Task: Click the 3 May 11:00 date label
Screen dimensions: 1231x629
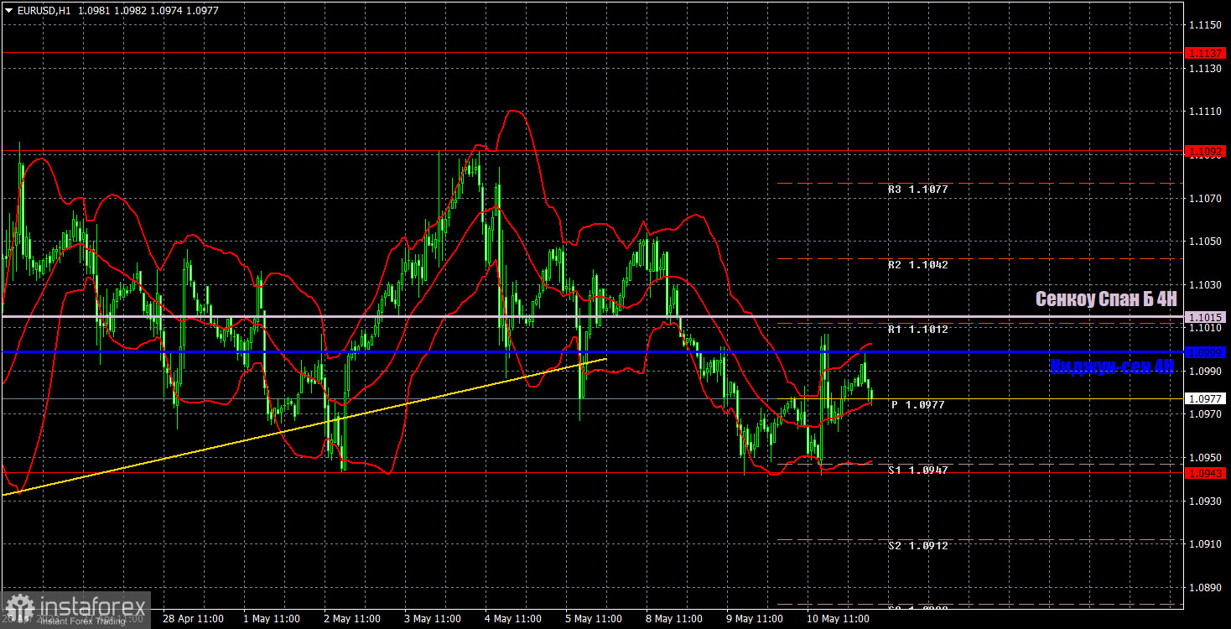Action: (x=432, y=619)
